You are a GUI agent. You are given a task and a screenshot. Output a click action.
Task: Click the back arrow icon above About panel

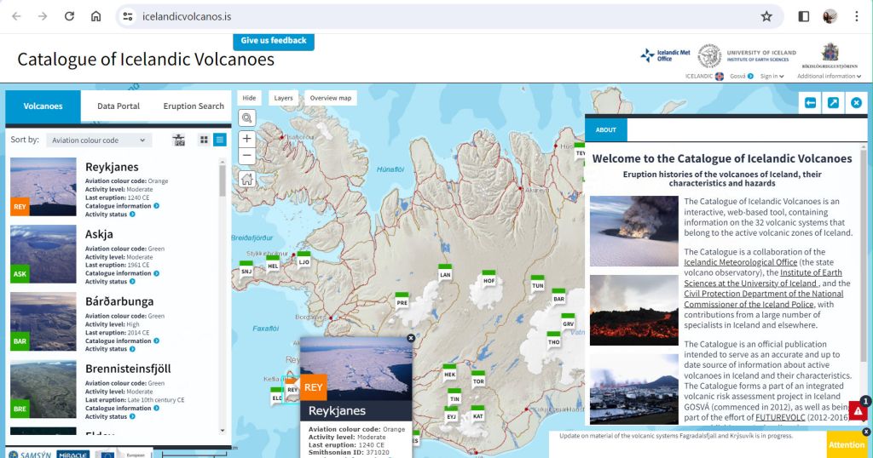point(810,103)
